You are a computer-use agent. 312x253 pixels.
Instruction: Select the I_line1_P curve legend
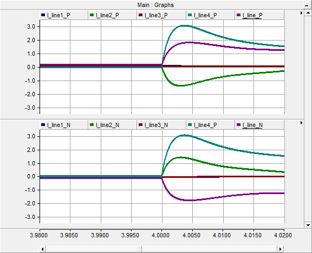(x=58, y=15)
